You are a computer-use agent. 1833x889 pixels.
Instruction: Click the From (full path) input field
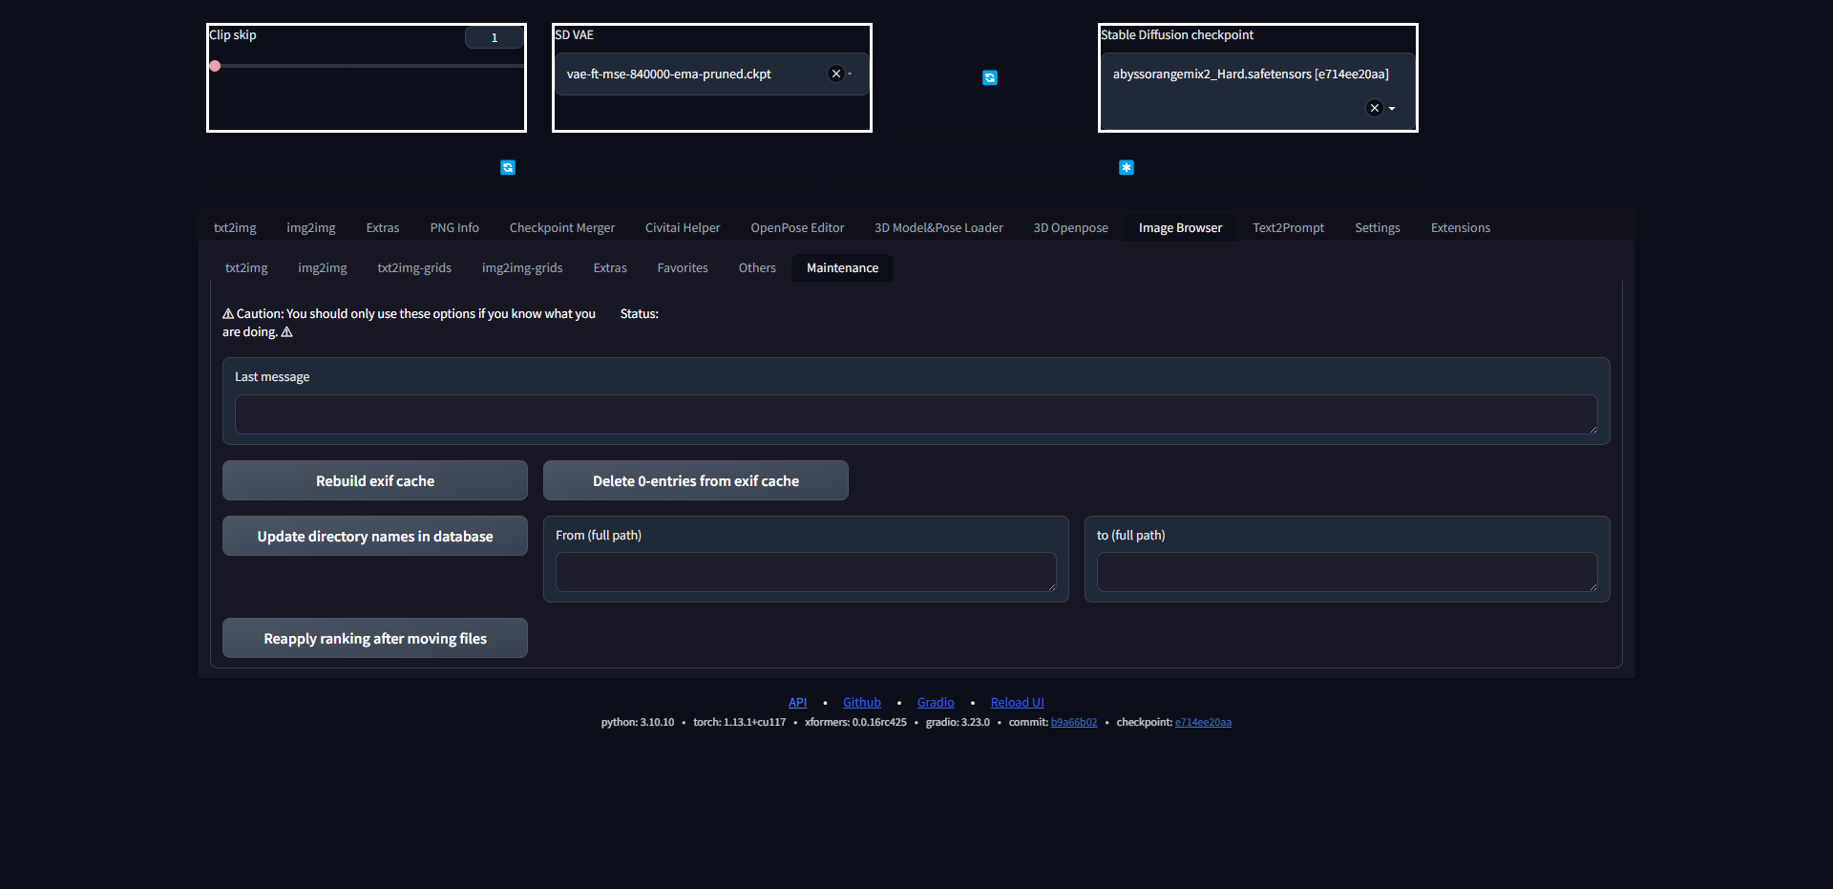(805, 571)
